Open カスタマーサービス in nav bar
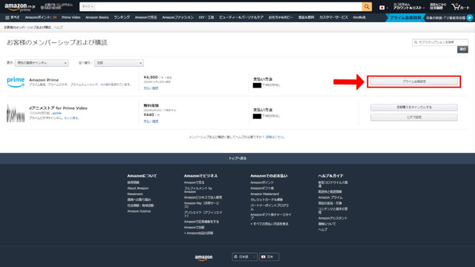The width and height of the screenshot is (475, 267). pos(333,18)
